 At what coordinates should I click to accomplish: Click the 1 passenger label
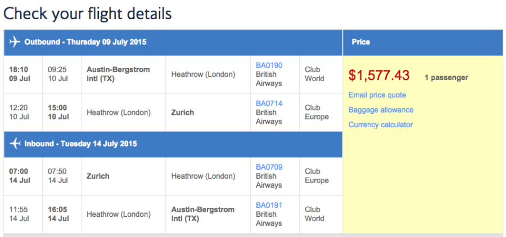[446, 77]
